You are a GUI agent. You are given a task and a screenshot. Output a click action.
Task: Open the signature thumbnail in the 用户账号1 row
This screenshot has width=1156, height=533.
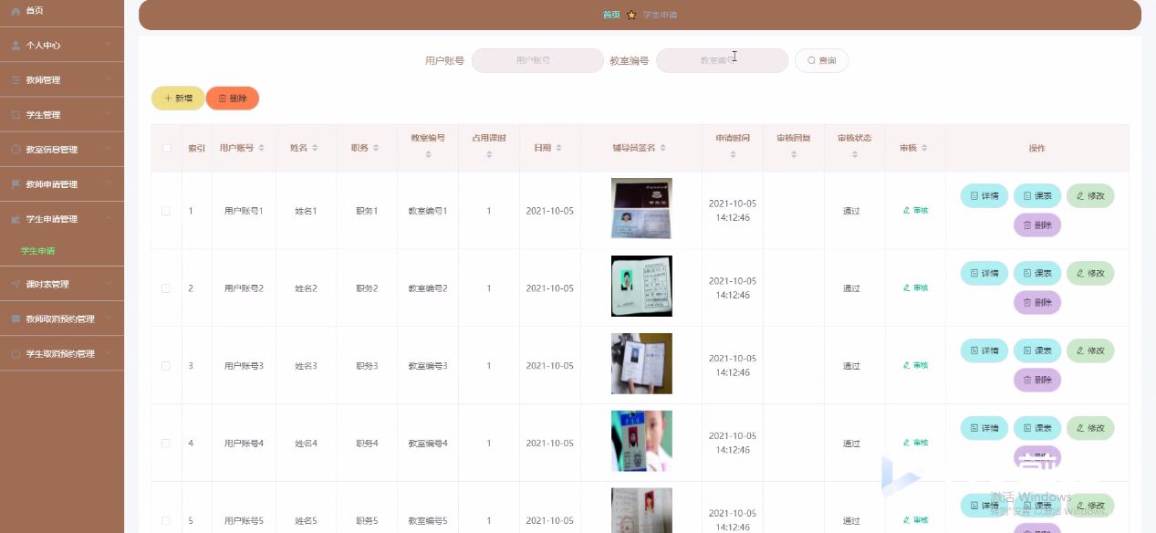641,209
